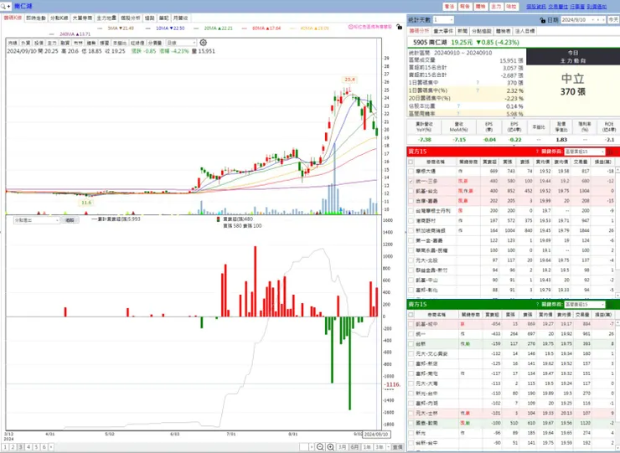Click the pink circle hint icon above chart
The height and width of the screenshot is (453, 620).
pyautogui.click(x=350, y=27)
